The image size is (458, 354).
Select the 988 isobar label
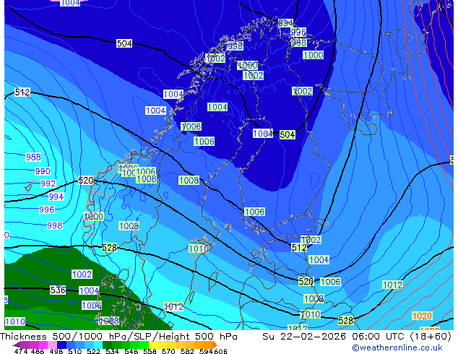33,157
